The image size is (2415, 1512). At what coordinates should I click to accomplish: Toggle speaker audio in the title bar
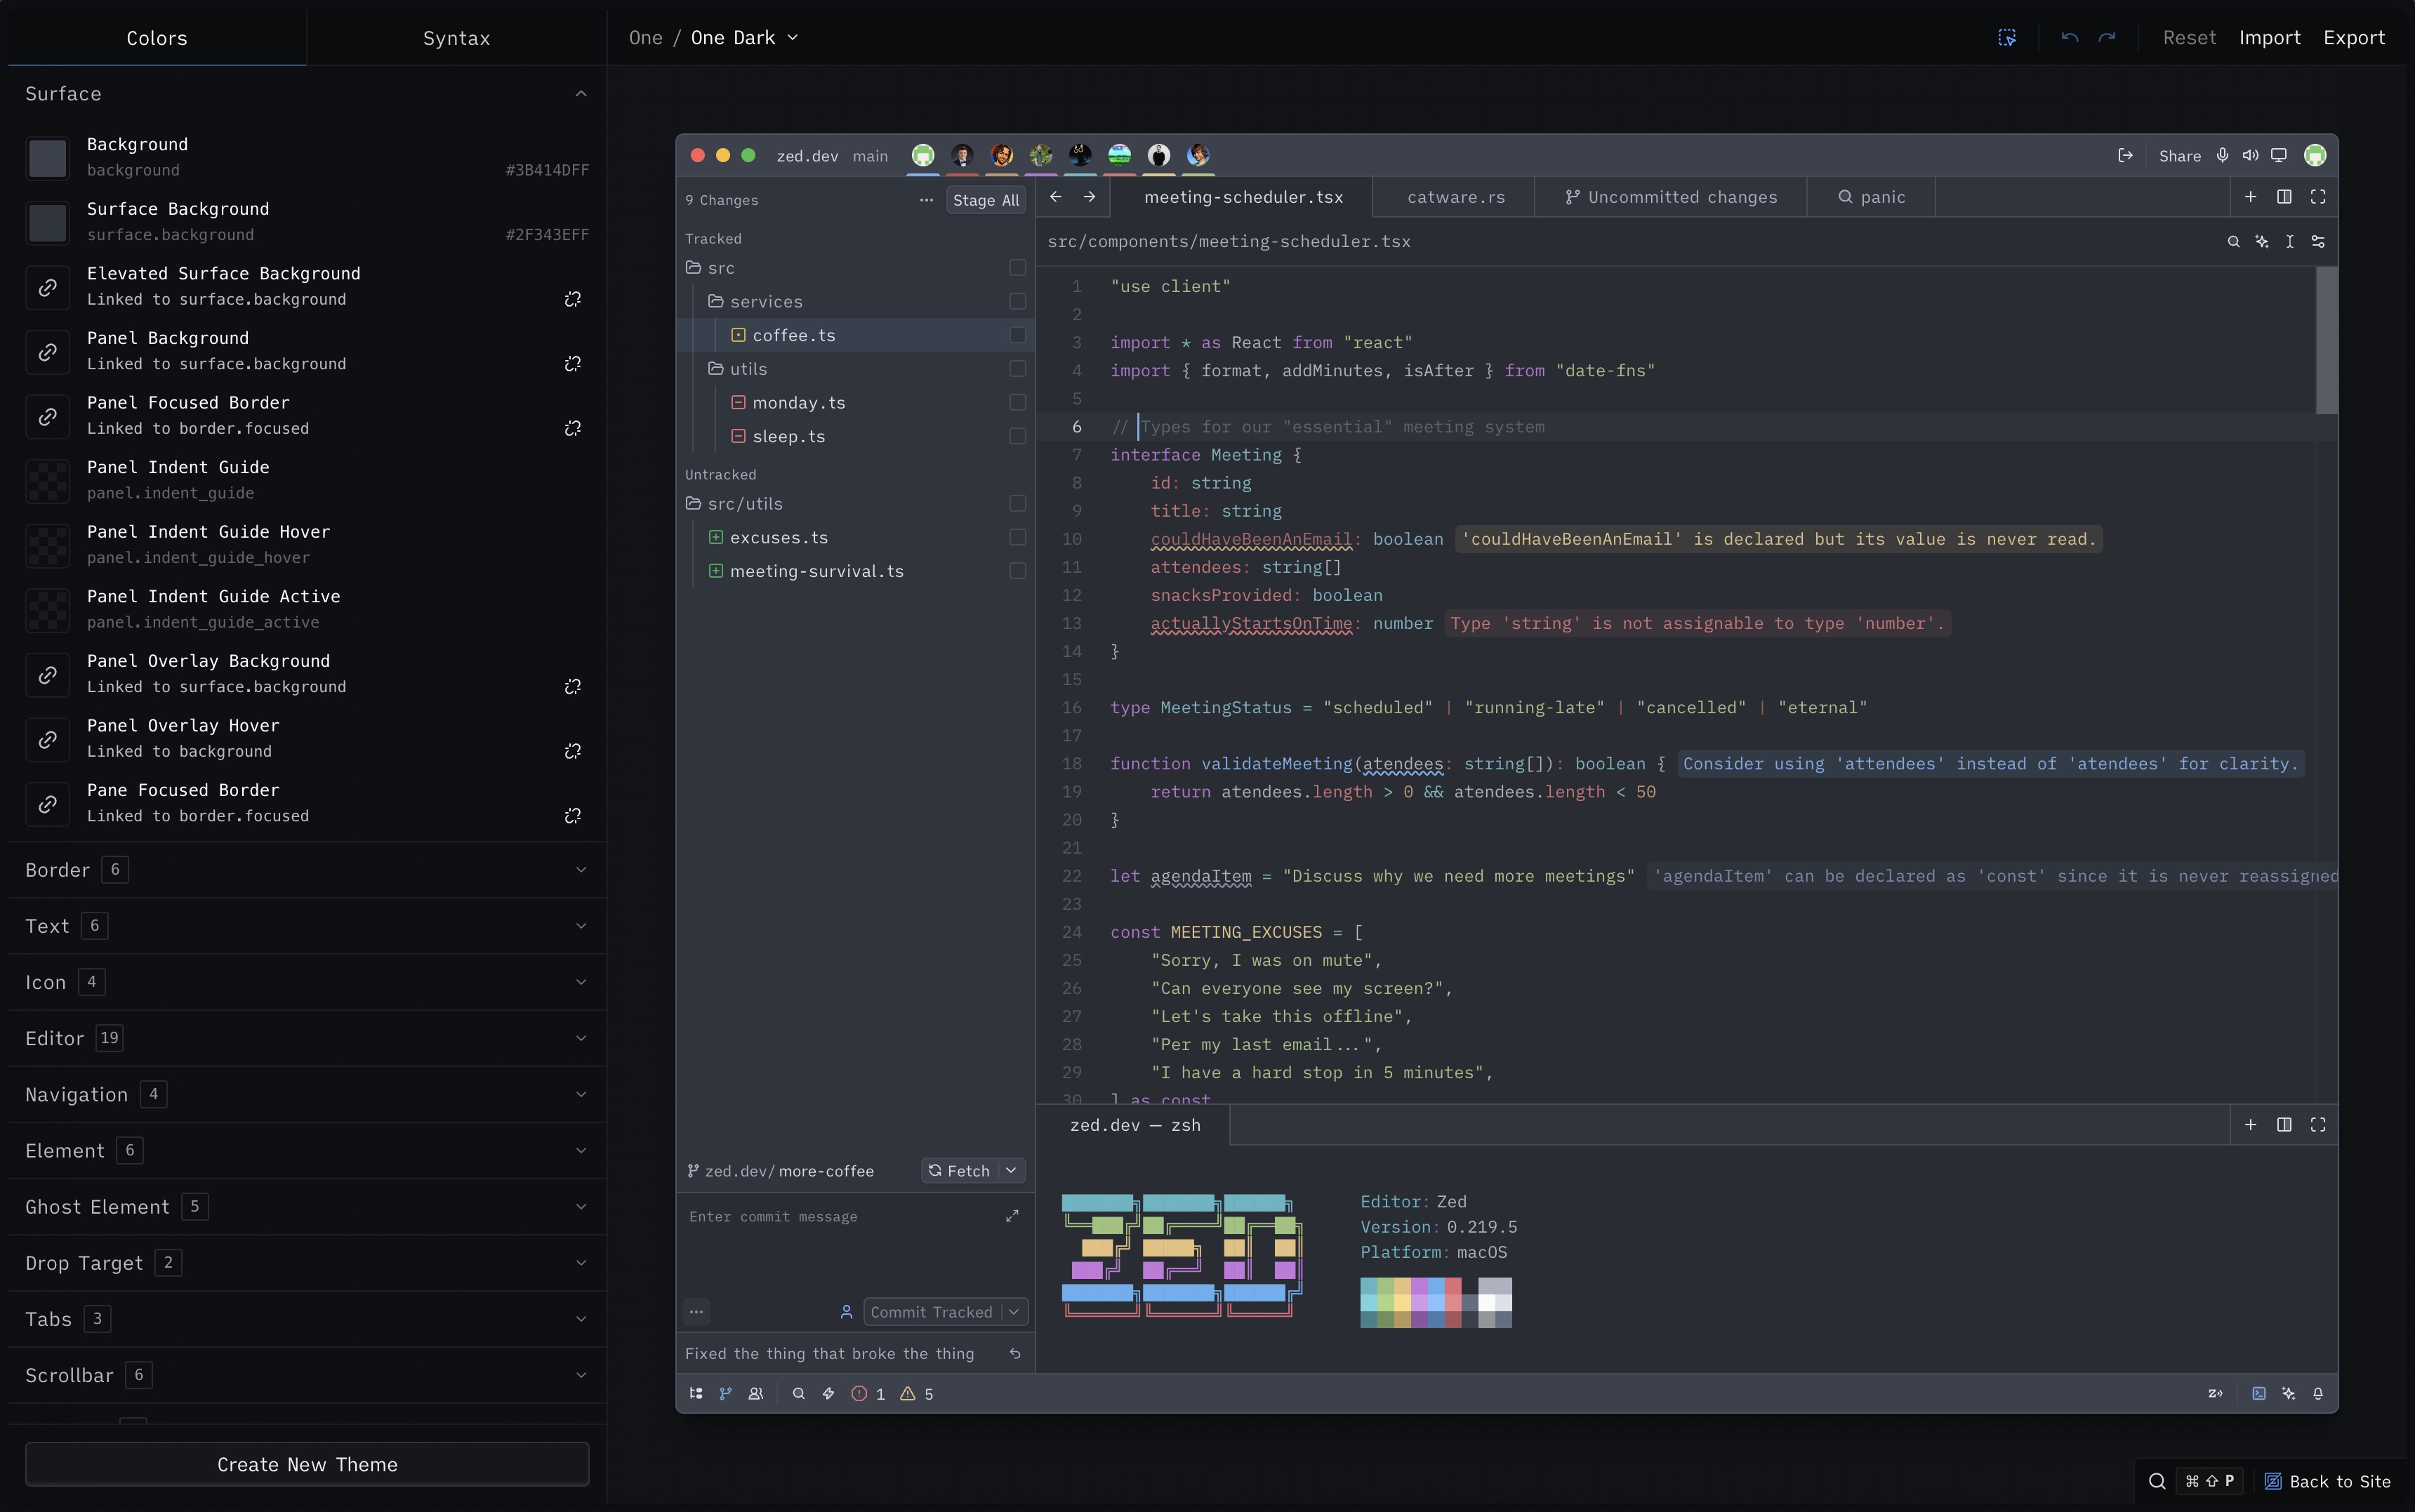point(2250,156)
